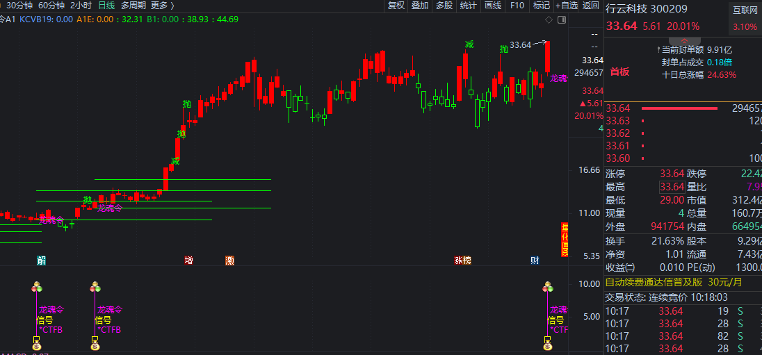Open the 增 event marker on the timeline

tap(188, 261)
